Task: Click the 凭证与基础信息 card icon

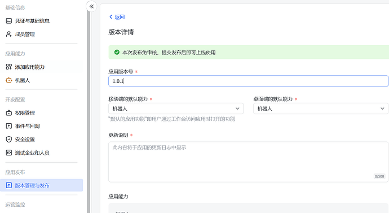Action: (8, 21)
